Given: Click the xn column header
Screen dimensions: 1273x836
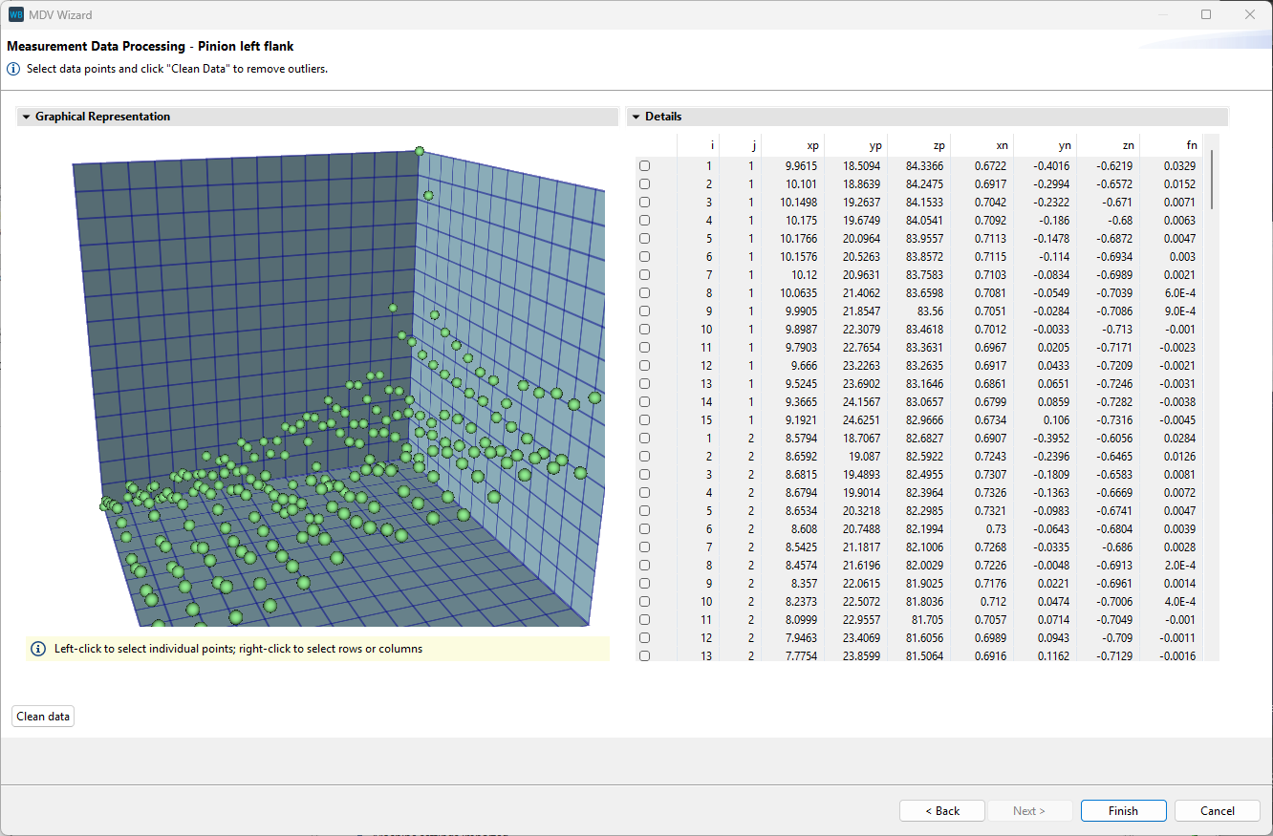Looking at the screenshot, I should click(982, 145).
